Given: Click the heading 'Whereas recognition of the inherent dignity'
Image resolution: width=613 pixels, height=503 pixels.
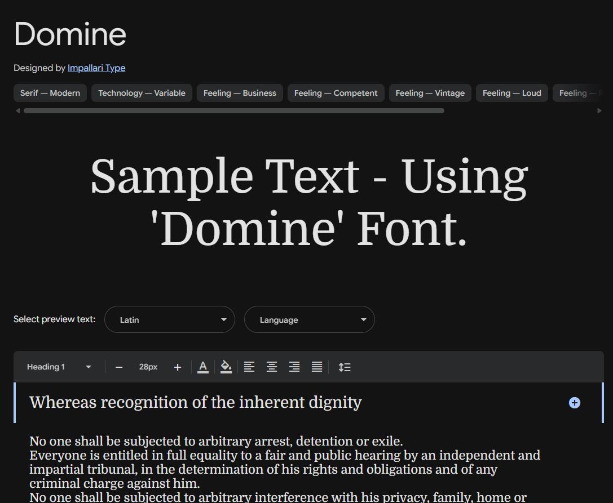Looking at the screenshot, I should point(196,402).
